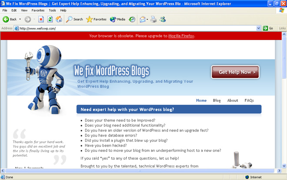
Task: Open Search pane with magnifier icon
Action: click(x=74, y=19)
